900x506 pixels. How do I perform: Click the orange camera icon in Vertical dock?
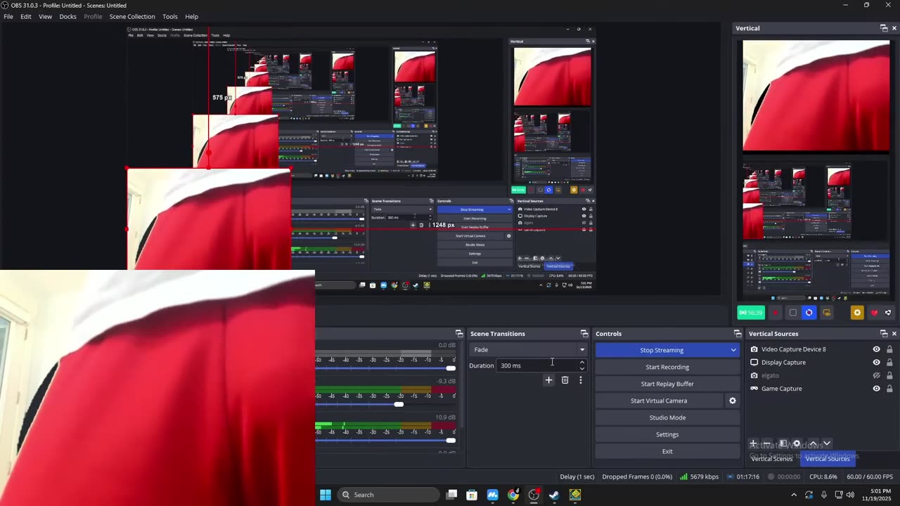point(826,313)
